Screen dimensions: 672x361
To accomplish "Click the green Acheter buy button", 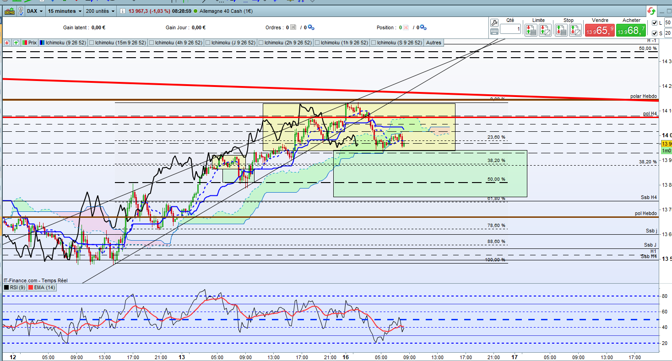I will (631, 30).
